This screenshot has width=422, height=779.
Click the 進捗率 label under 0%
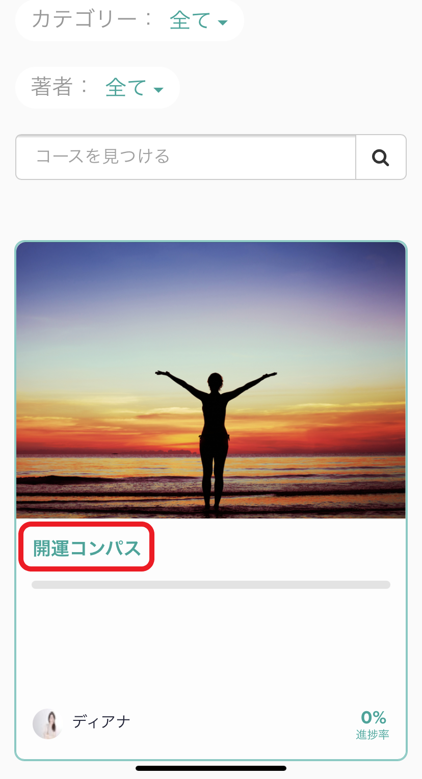pyautogui.click(x=373, y=735)
